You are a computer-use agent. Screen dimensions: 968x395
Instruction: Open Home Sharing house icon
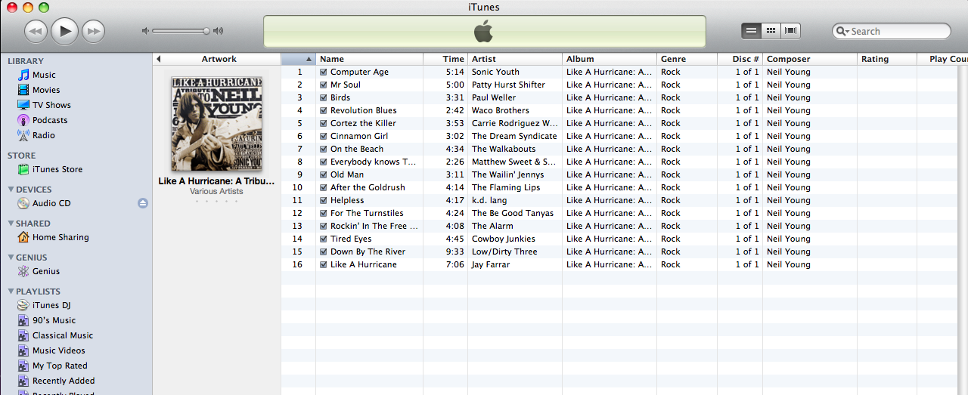(23, 237)
